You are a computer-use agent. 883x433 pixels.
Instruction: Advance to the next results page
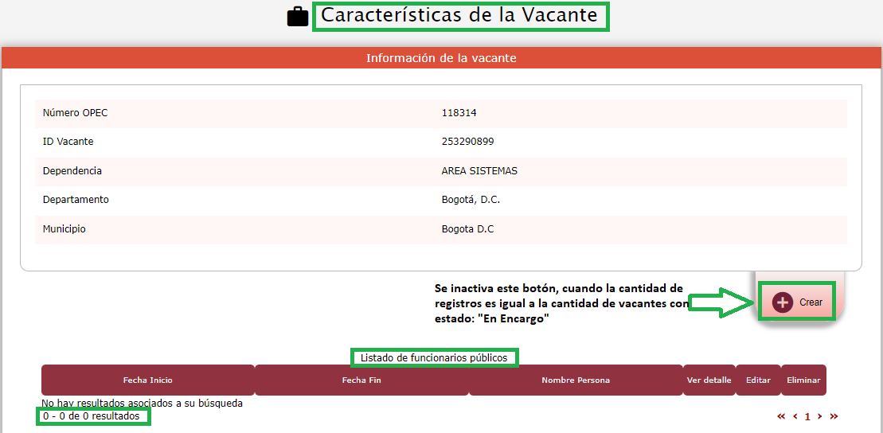pos(820,416)
